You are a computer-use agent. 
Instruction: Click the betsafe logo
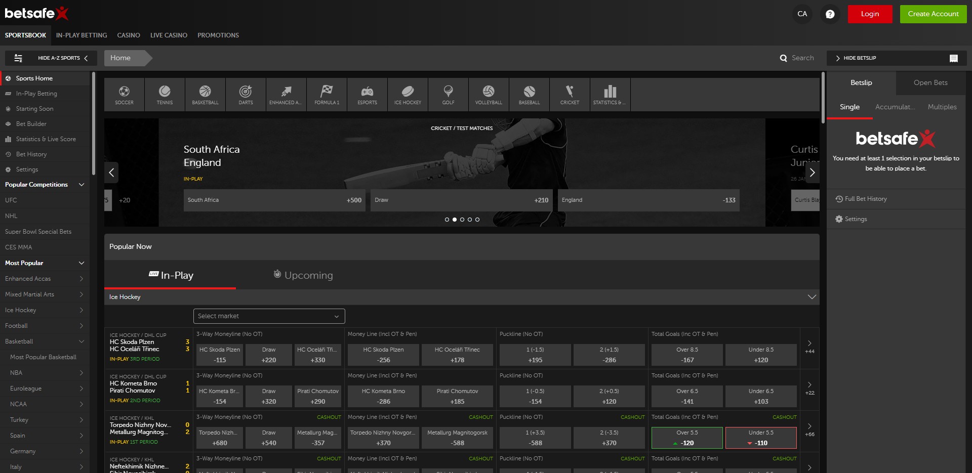[36, 13]
